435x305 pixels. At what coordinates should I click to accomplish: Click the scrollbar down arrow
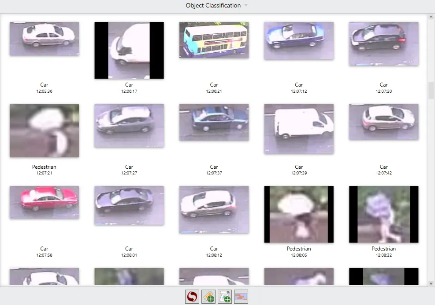pyautogui.click(x=431, y=283)
